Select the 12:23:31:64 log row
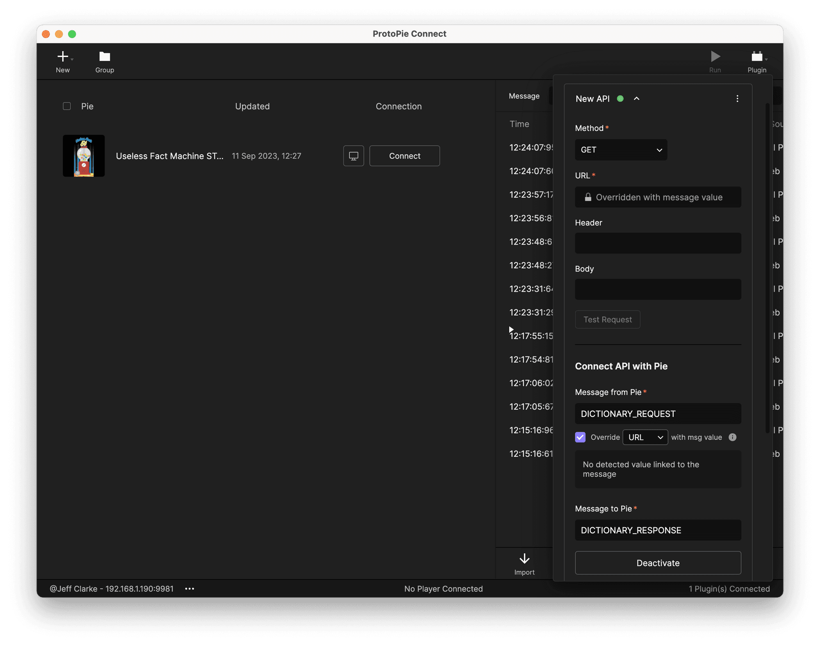The image size is (820, 646). click(531, 289)
